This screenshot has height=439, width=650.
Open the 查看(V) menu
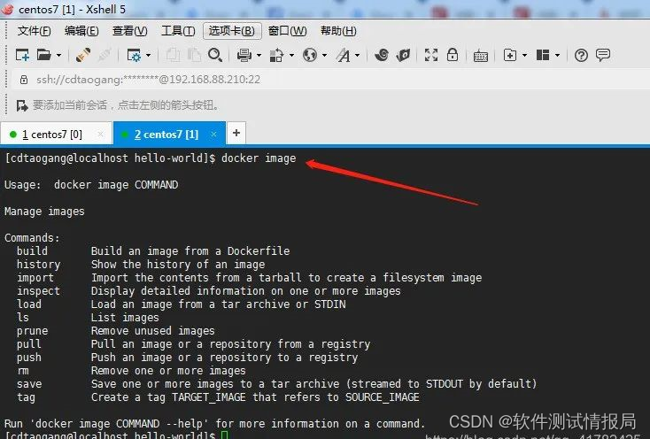pyautogui.click(x=130, y=31)
